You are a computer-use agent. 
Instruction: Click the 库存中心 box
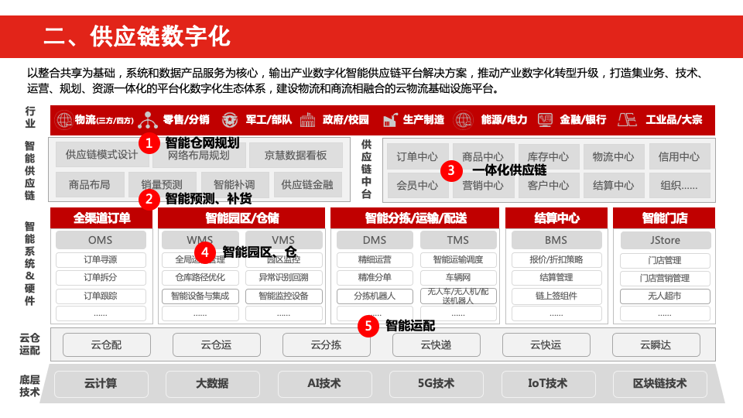548,157
